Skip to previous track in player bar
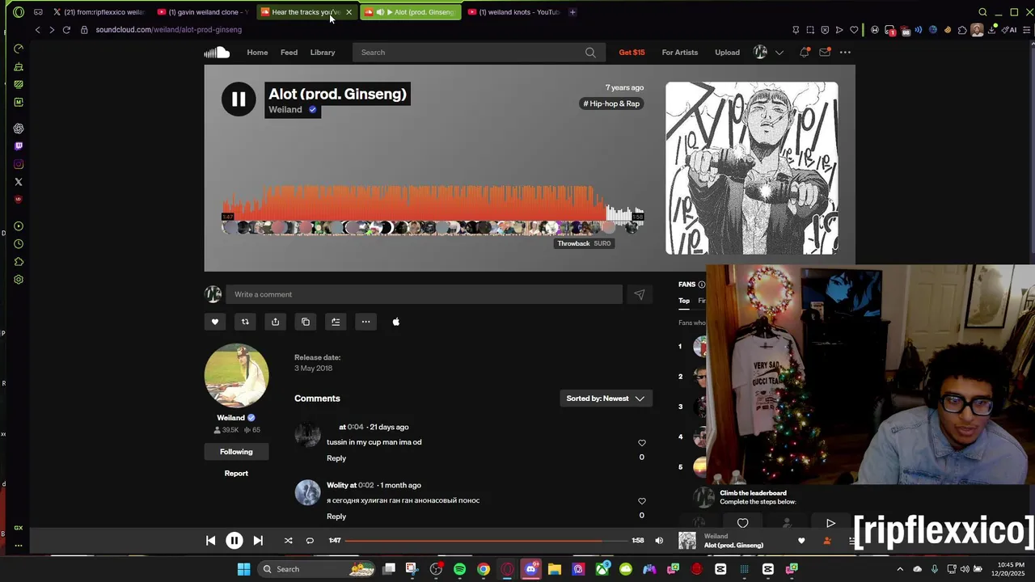Viewport: 1035px width, 582px height. pos(211,541)
